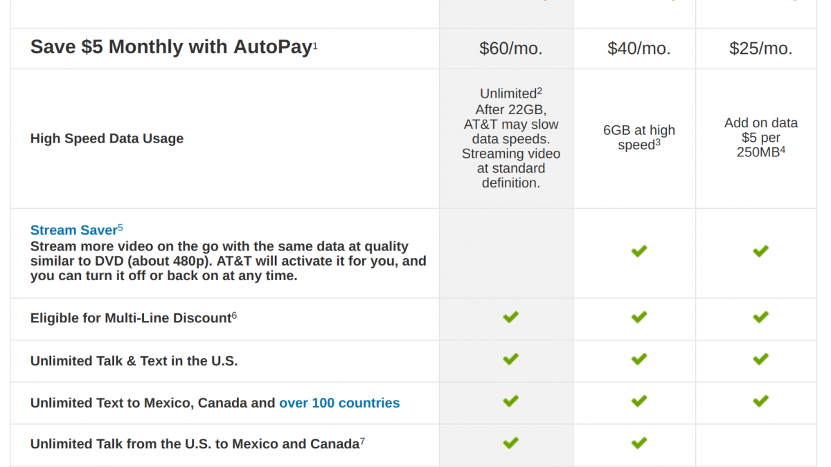Image resolution: width=831 pixels, height=467 pixels.
Task: Select the $40/mo. price cell
Action: [x=639, y=48]
